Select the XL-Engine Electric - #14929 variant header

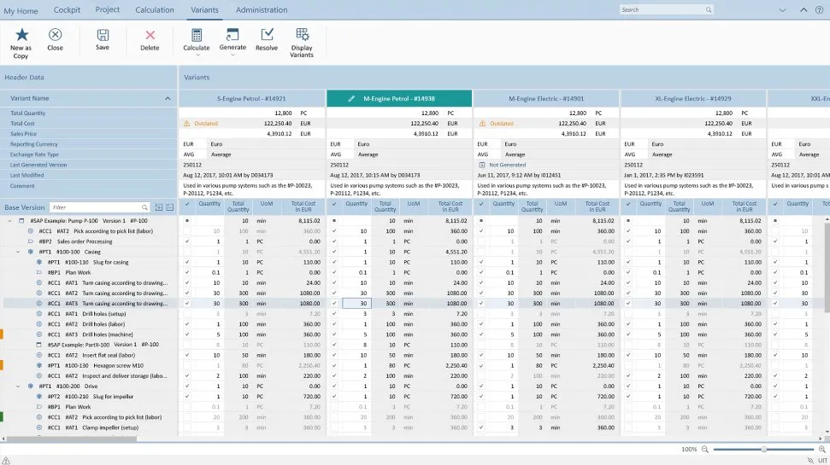click(x=692, y=99)
